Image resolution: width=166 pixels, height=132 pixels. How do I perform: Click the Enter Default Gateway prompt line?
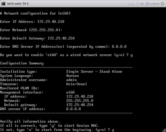point(37,38)
